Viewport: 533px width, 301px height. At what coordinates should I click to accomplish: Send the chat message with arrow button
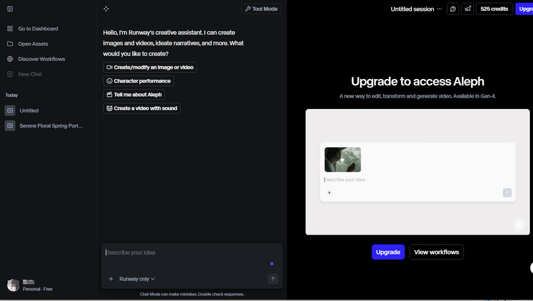[272, 279]
